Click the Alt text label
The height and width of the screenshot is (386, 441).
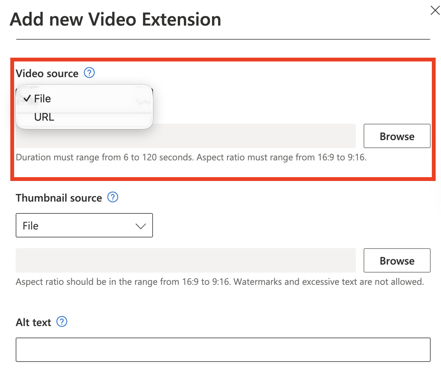[34, 323]
